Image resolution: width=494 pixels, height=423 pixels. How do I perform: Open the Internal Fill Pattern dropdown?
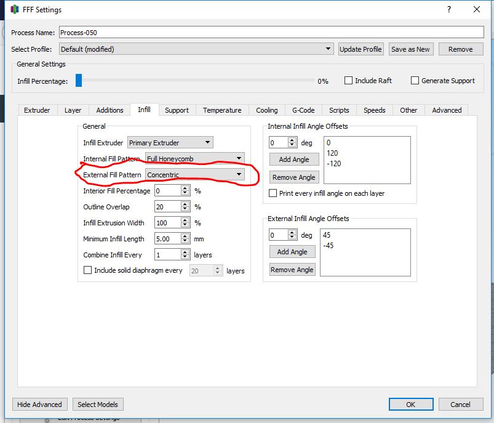(194, 158)
